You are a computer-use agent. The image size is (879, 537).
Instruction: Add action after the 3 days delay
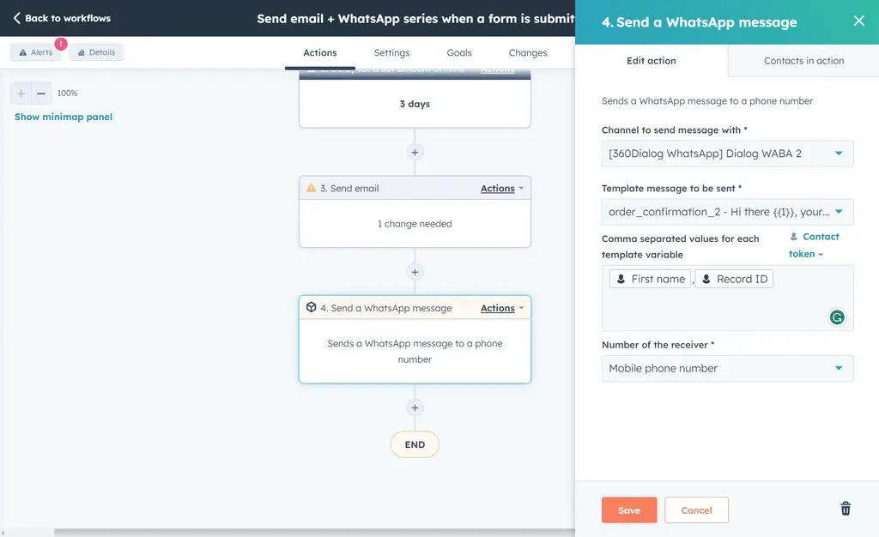pos(415,153)
